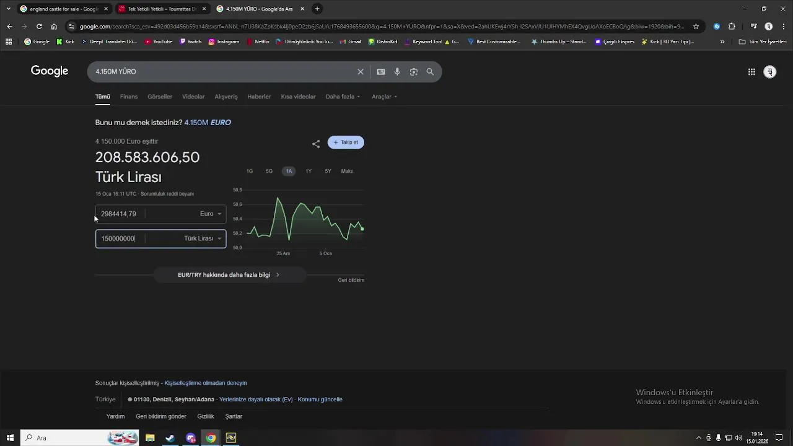The image size is (793, 446).
Task: Clear the search box with the X icon
Action: coord(361,72)
